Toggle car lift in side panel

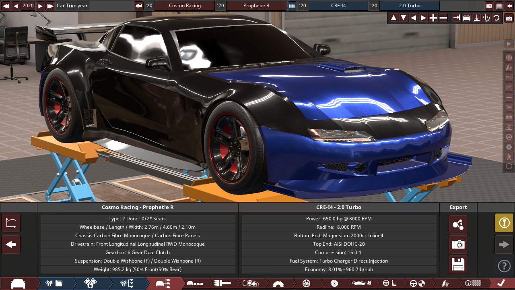(x=509, y=126)
